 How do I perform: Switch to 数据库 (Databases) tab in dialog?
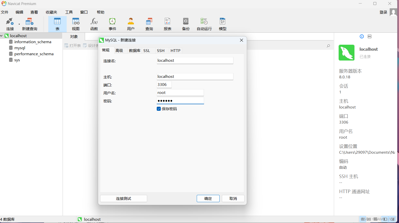point(135,50)
